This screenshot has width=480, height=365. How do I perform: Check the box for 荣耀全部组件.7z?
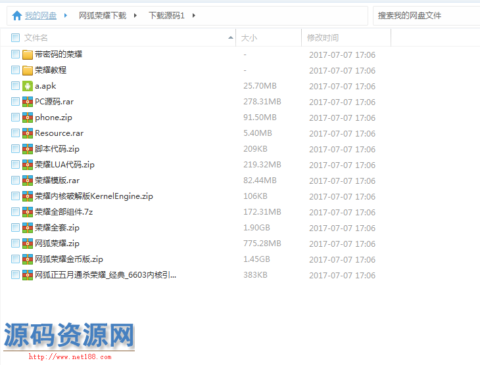click(x=15, y=212)
